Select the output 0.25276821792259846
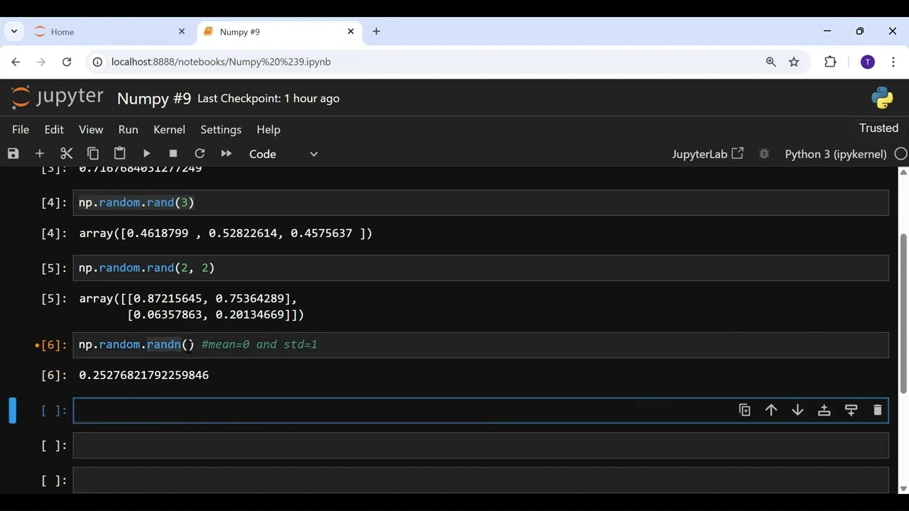 click(144, 375)
